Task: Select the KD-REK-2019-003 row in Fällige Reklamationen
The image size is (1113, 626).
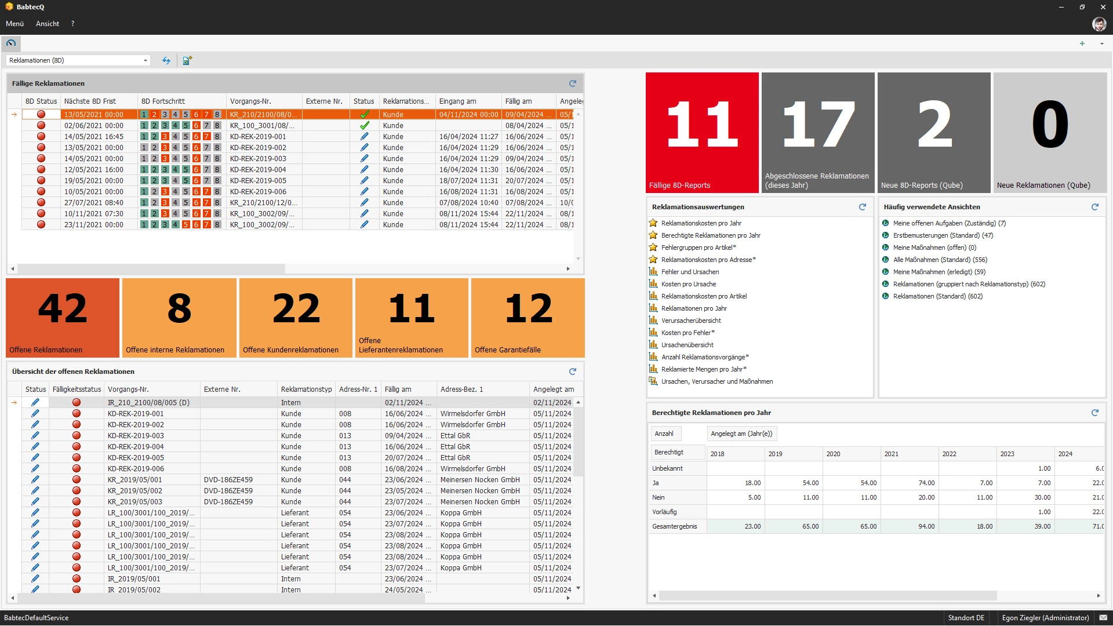Action: click(x=297, y=159)
